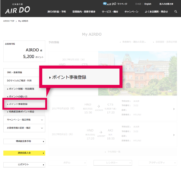This screenshot has width=181, height=171.
Task: Open 空港案内・搭乗手続き menu
Action: pyautogui.click(x=84, y=12)
